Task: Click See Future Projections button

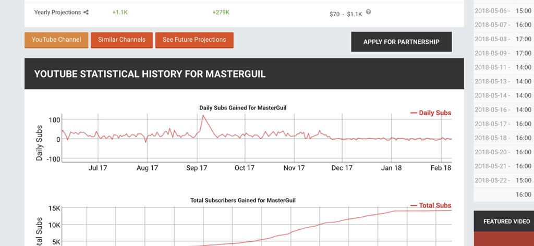Action: click(194, 40)
